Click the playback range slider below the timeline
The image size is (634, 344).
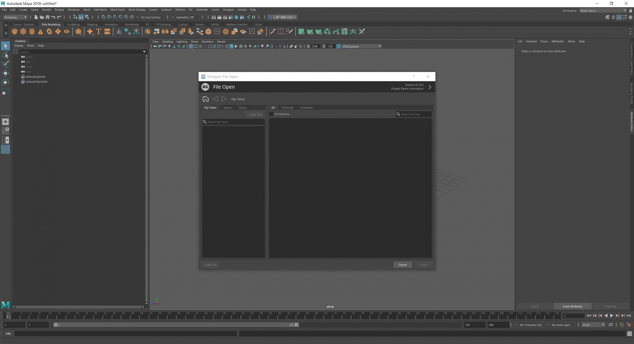click(176, 324)
